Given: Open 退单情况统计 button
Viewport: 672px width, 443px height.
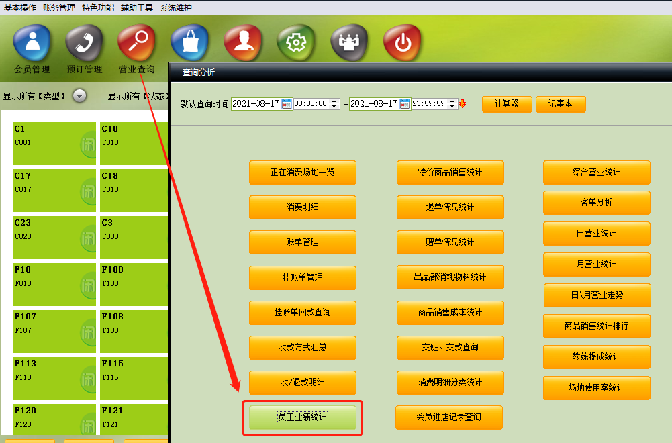Looking at the screenshot, I should pyautogui.click(x=450, y=207).
